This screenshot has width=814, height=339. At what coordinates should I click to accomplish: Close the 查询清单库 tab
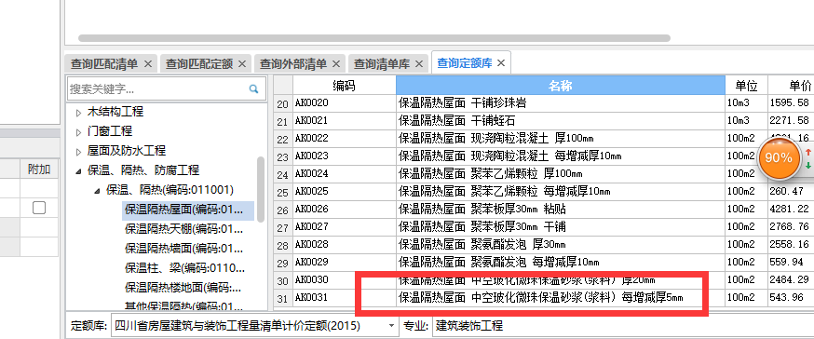coord(419,64)
